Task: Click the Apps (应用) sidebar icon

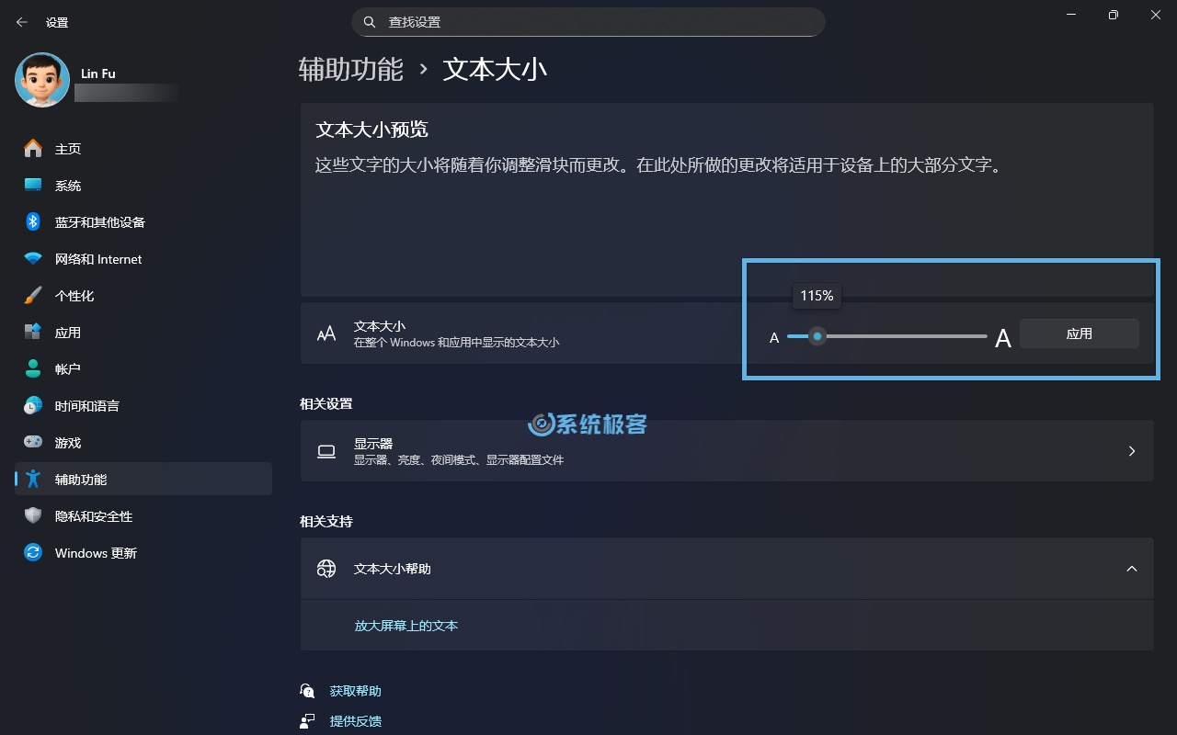Action: click(x=33, y=333)
